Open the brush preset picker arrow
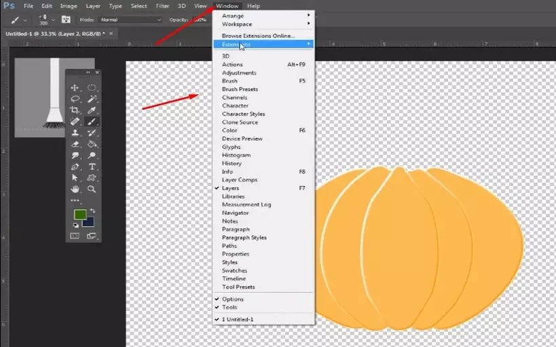The image size is (556, 347). (53, 20)
